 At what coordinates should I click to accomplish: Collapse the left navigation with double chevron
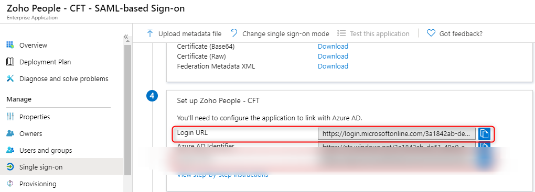[126, 37]
